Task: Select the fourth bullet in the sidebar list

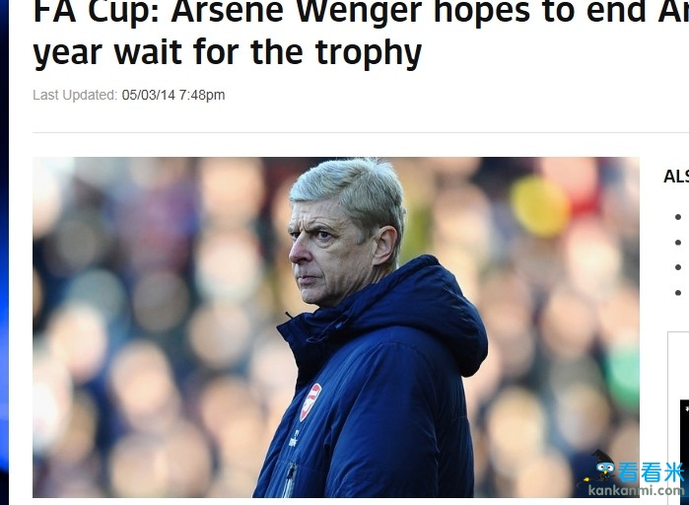Action: pyautogui.click(x=678, y=293)
